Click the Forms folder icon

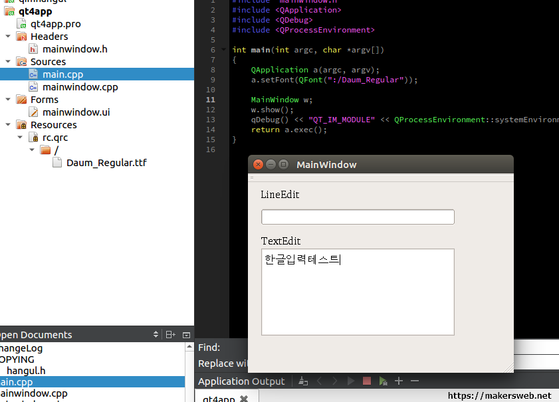click(21, 100)
